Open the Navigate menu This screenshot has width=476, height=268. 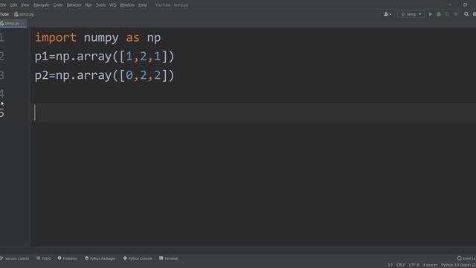pyautogui.click(x=42, y=5)
